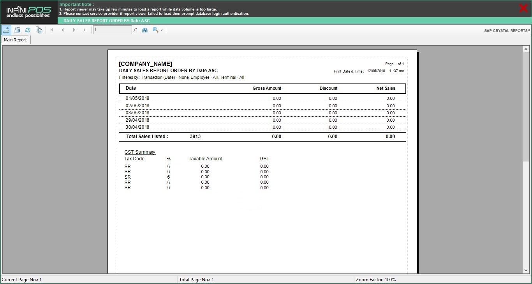Click the InfiniPOS logo

tap(29, 12)
